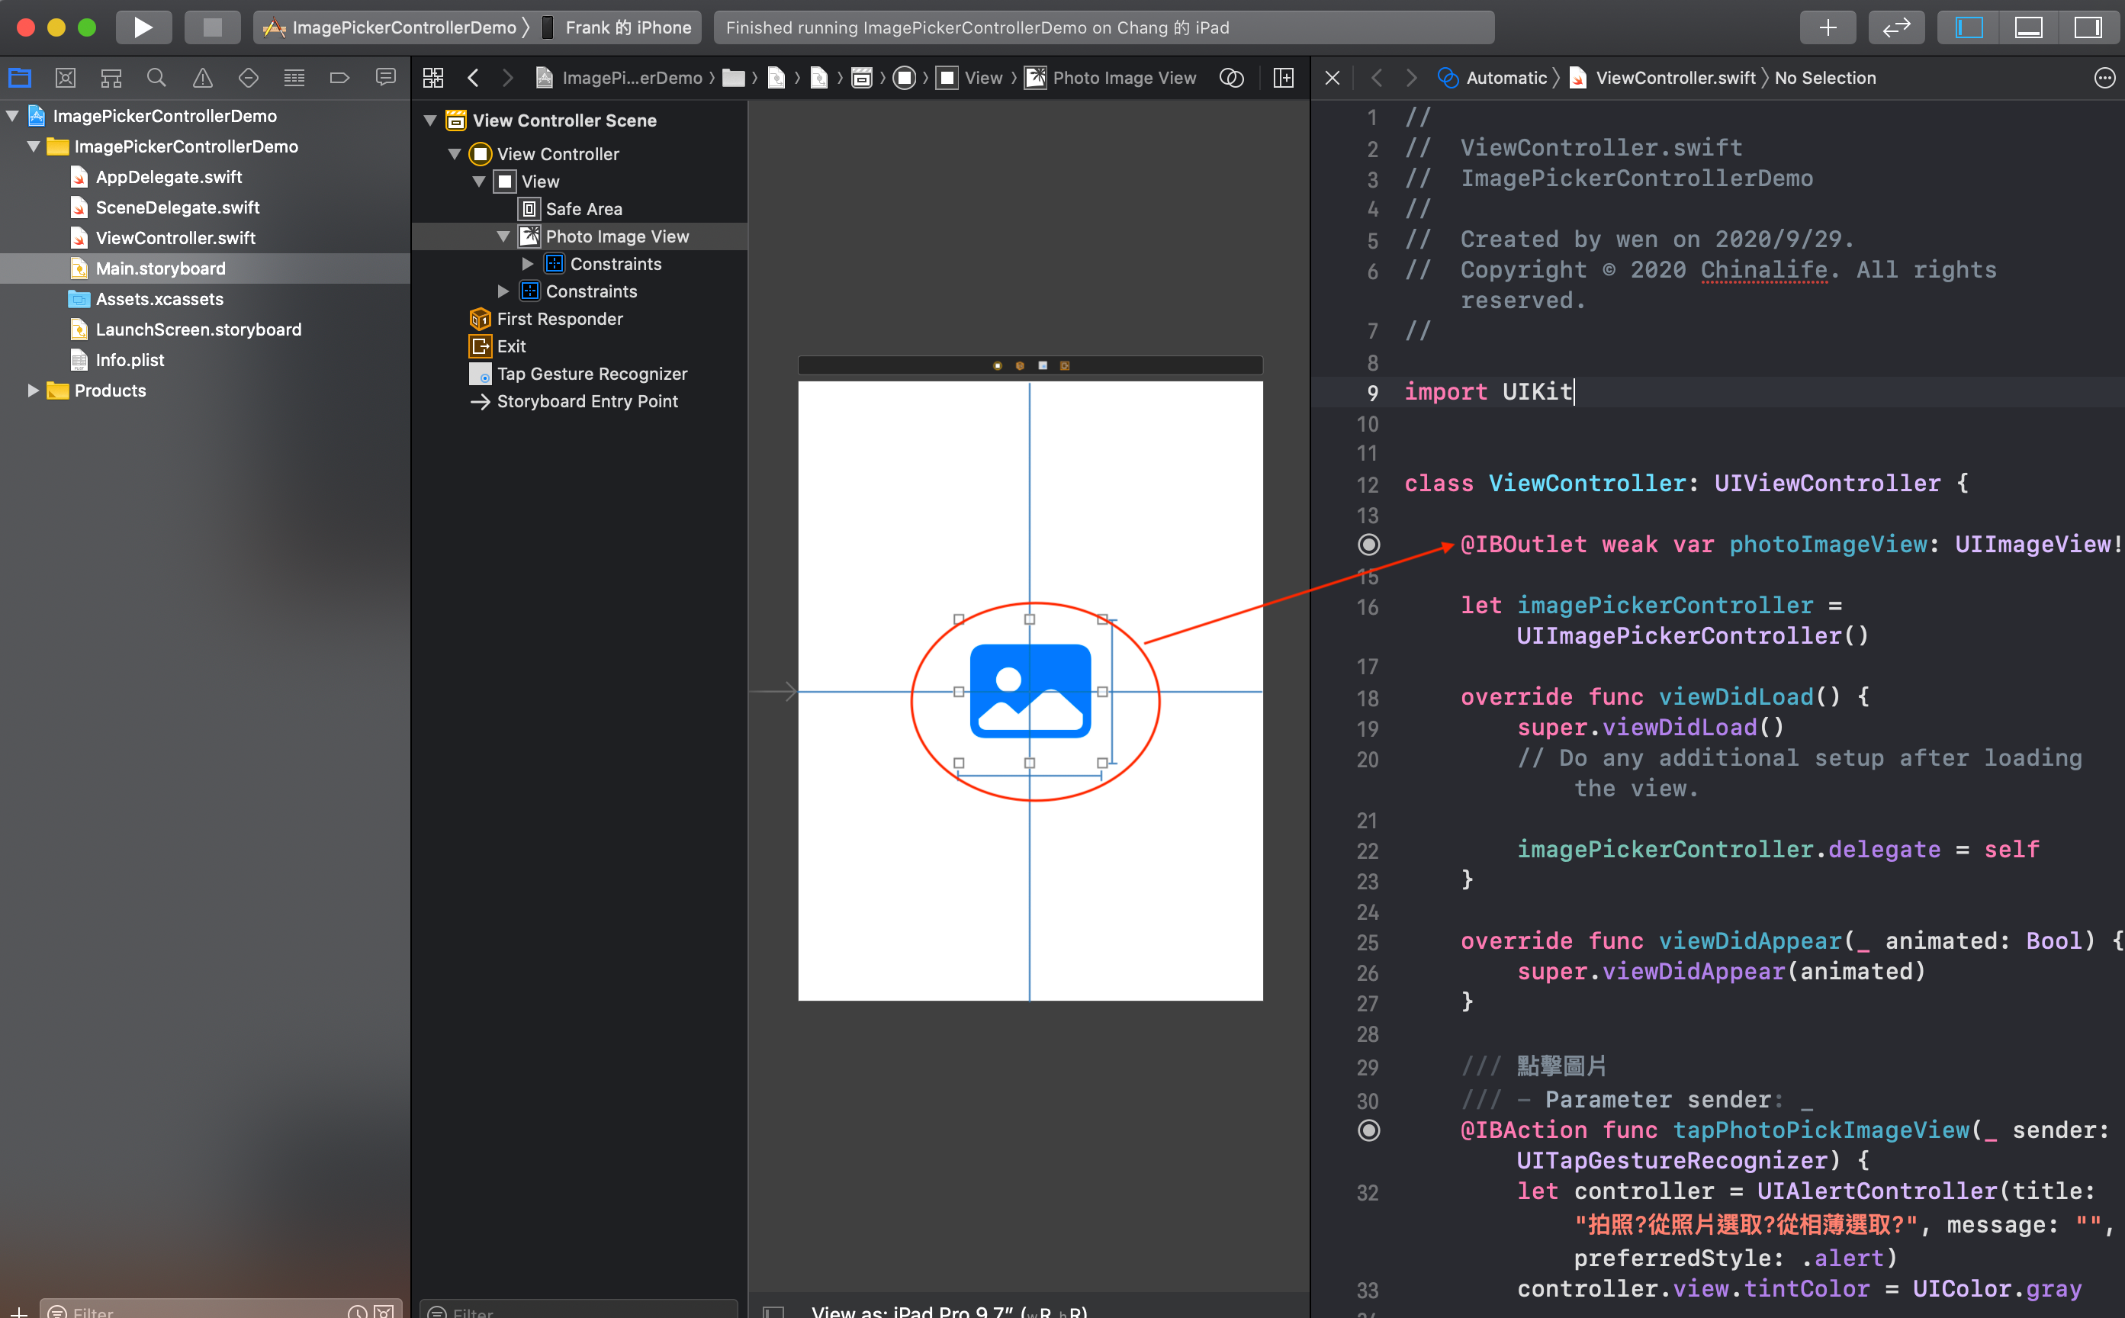The height and width of the screenshot is (1318, 2125).
Task: Select Tap Gesture Recognizer in outline
Action: pos(591,374)
